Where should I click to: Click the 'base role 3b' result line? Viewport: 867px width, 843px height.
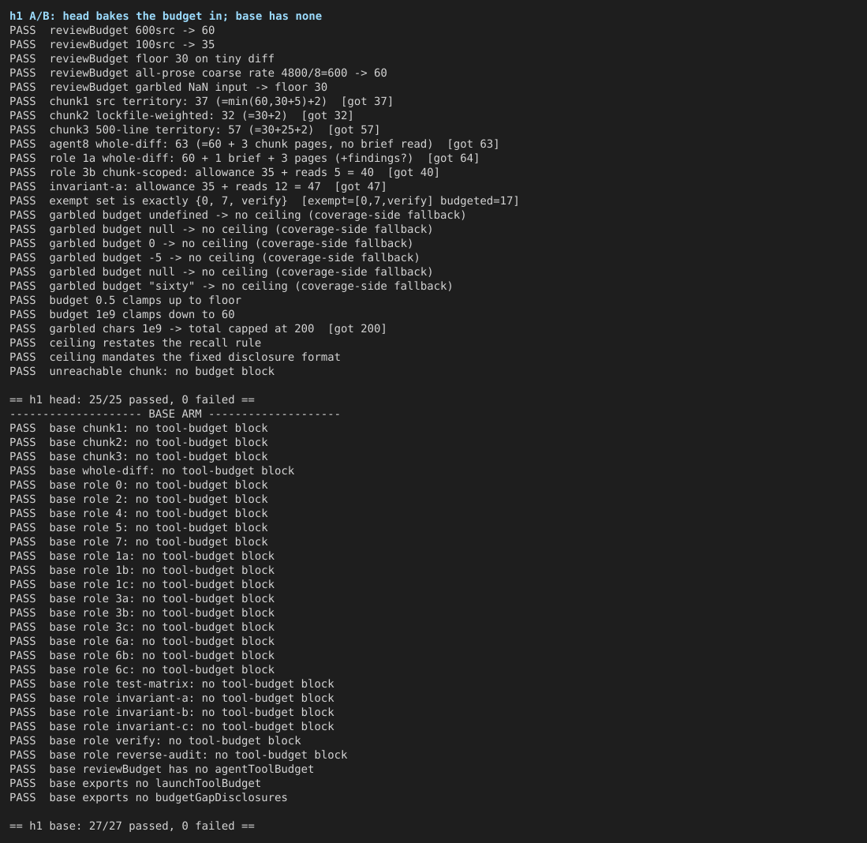(142, 613)
